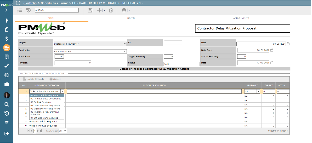Click the Target Recovery field
This screenshot has height=143, width=312.
click(x=168, y=57)
